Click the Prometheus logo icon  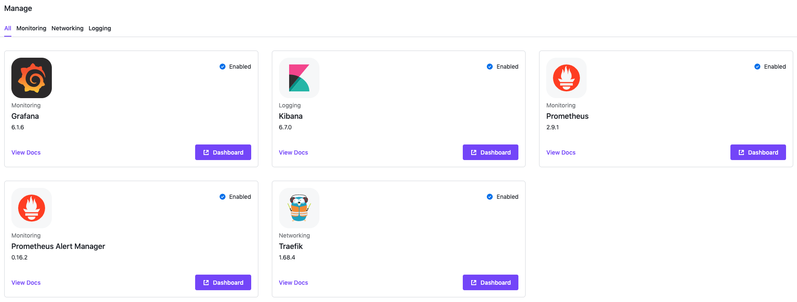pos(566,78)
